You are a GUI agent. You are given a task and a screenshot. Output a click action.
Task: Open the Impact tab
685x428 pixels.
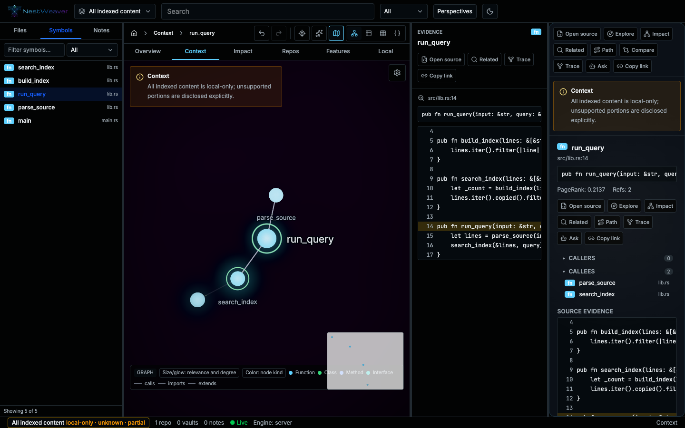click(x=243, y=51)
